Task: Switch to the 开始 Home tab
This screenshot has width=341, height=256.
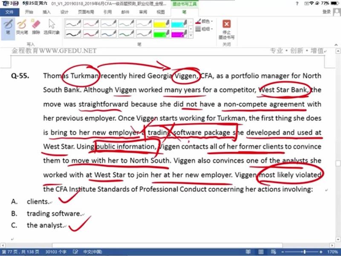Action: (x=29, y=12)
